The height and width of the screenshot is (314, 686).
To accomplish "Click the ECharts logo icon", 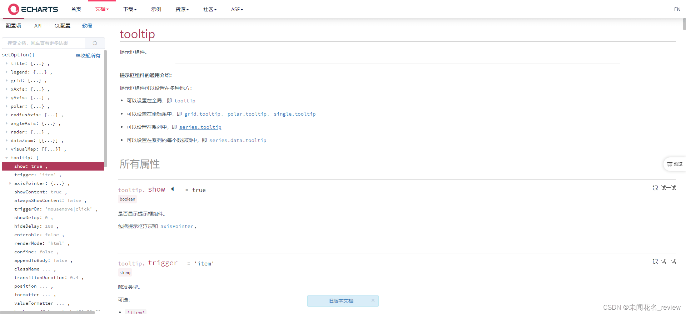I will pyautogui.click(x=14, y=9).
